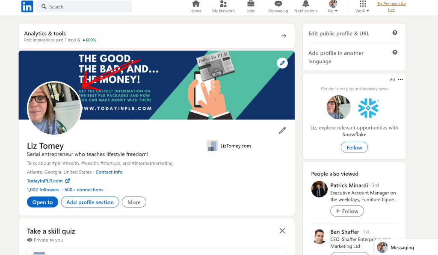View the 1,002 followers list
The width and height of the screenshot is (438, 255).
coord(43,190)
